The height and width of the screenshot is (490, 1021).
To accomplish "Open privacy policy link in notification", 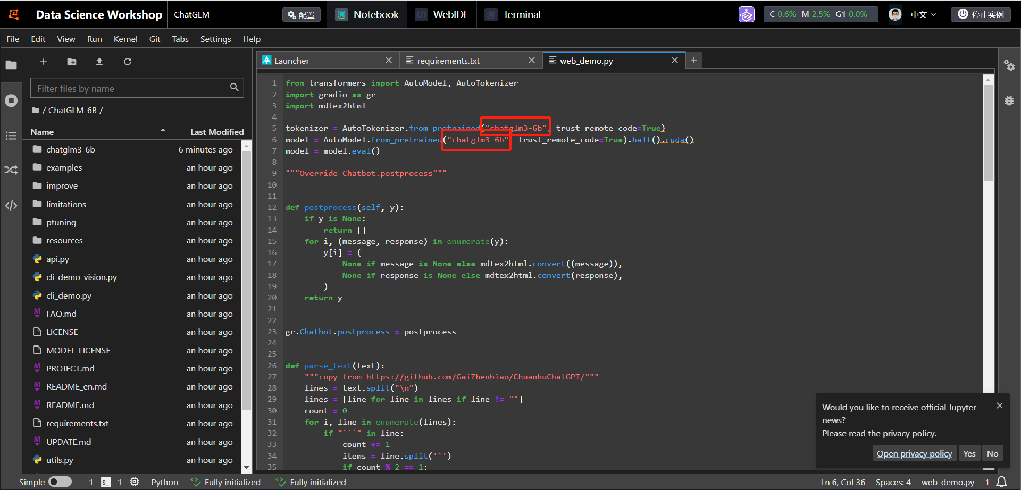I will [914, 453].
